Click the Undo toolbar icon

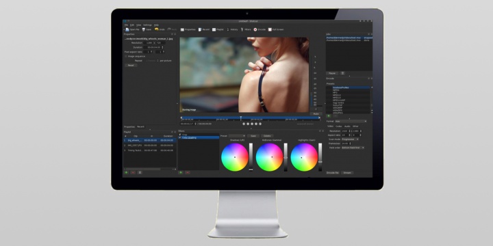156,29
